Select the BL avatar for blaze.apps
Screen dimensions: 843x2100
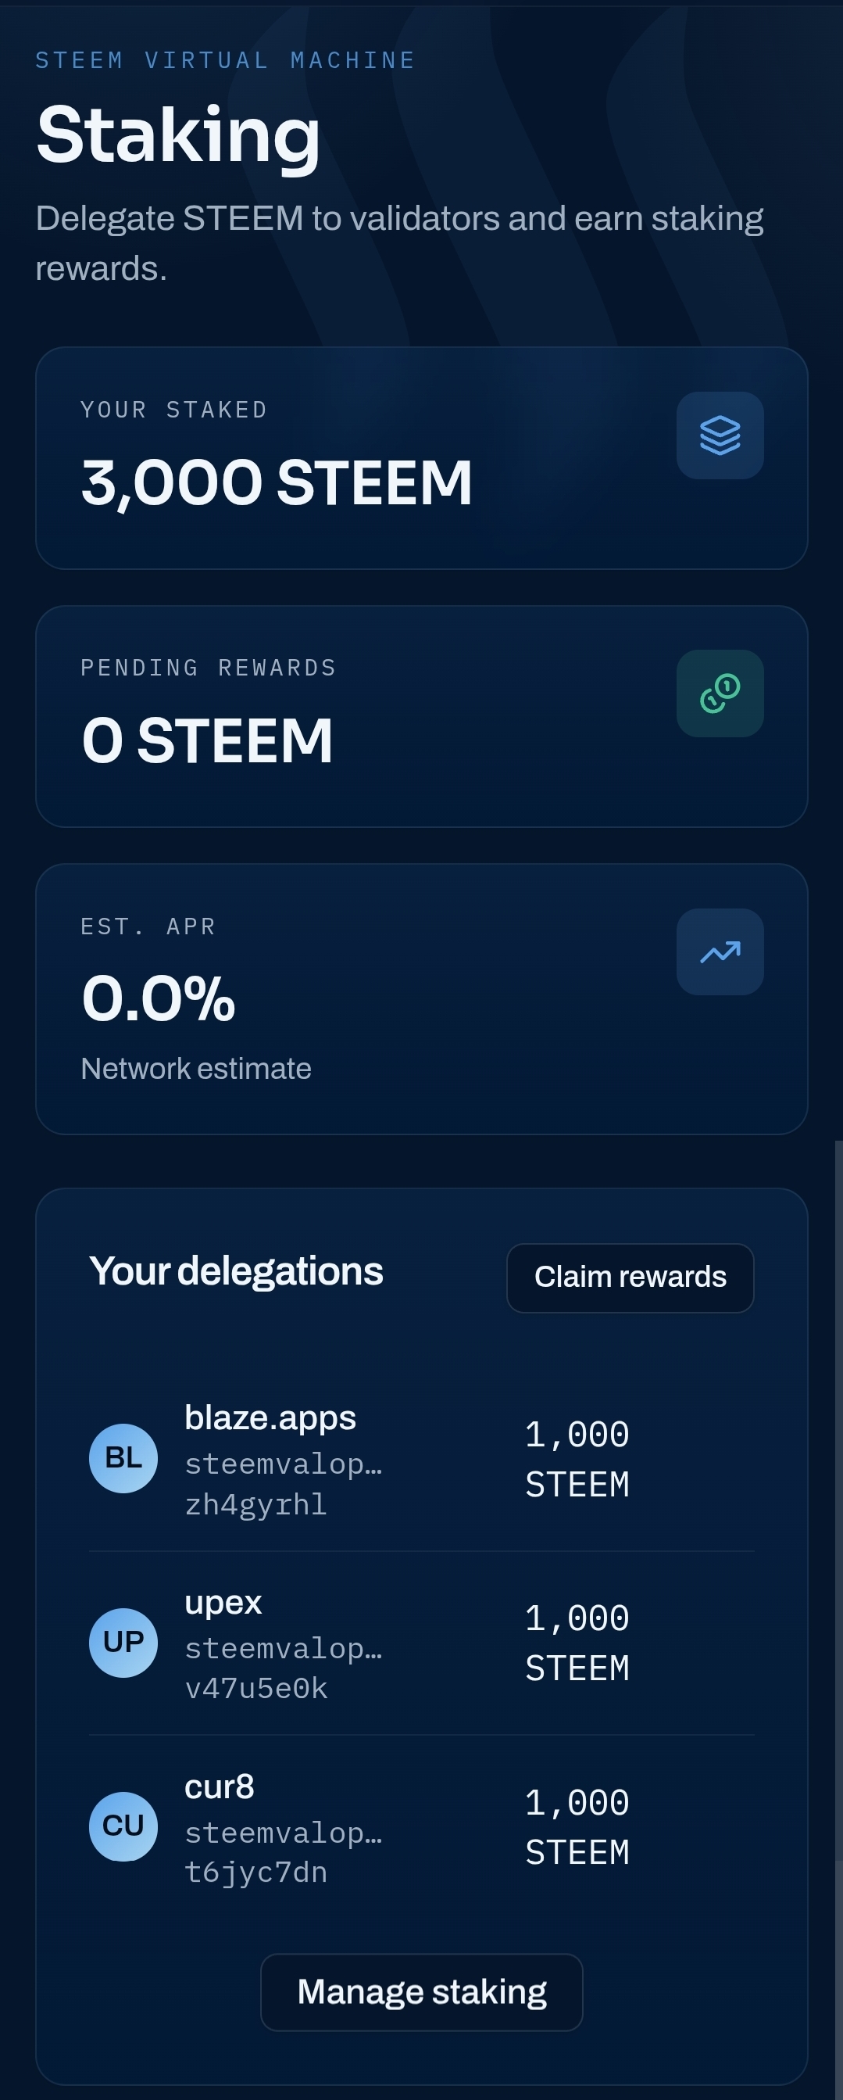click(x=123, y=1457)
